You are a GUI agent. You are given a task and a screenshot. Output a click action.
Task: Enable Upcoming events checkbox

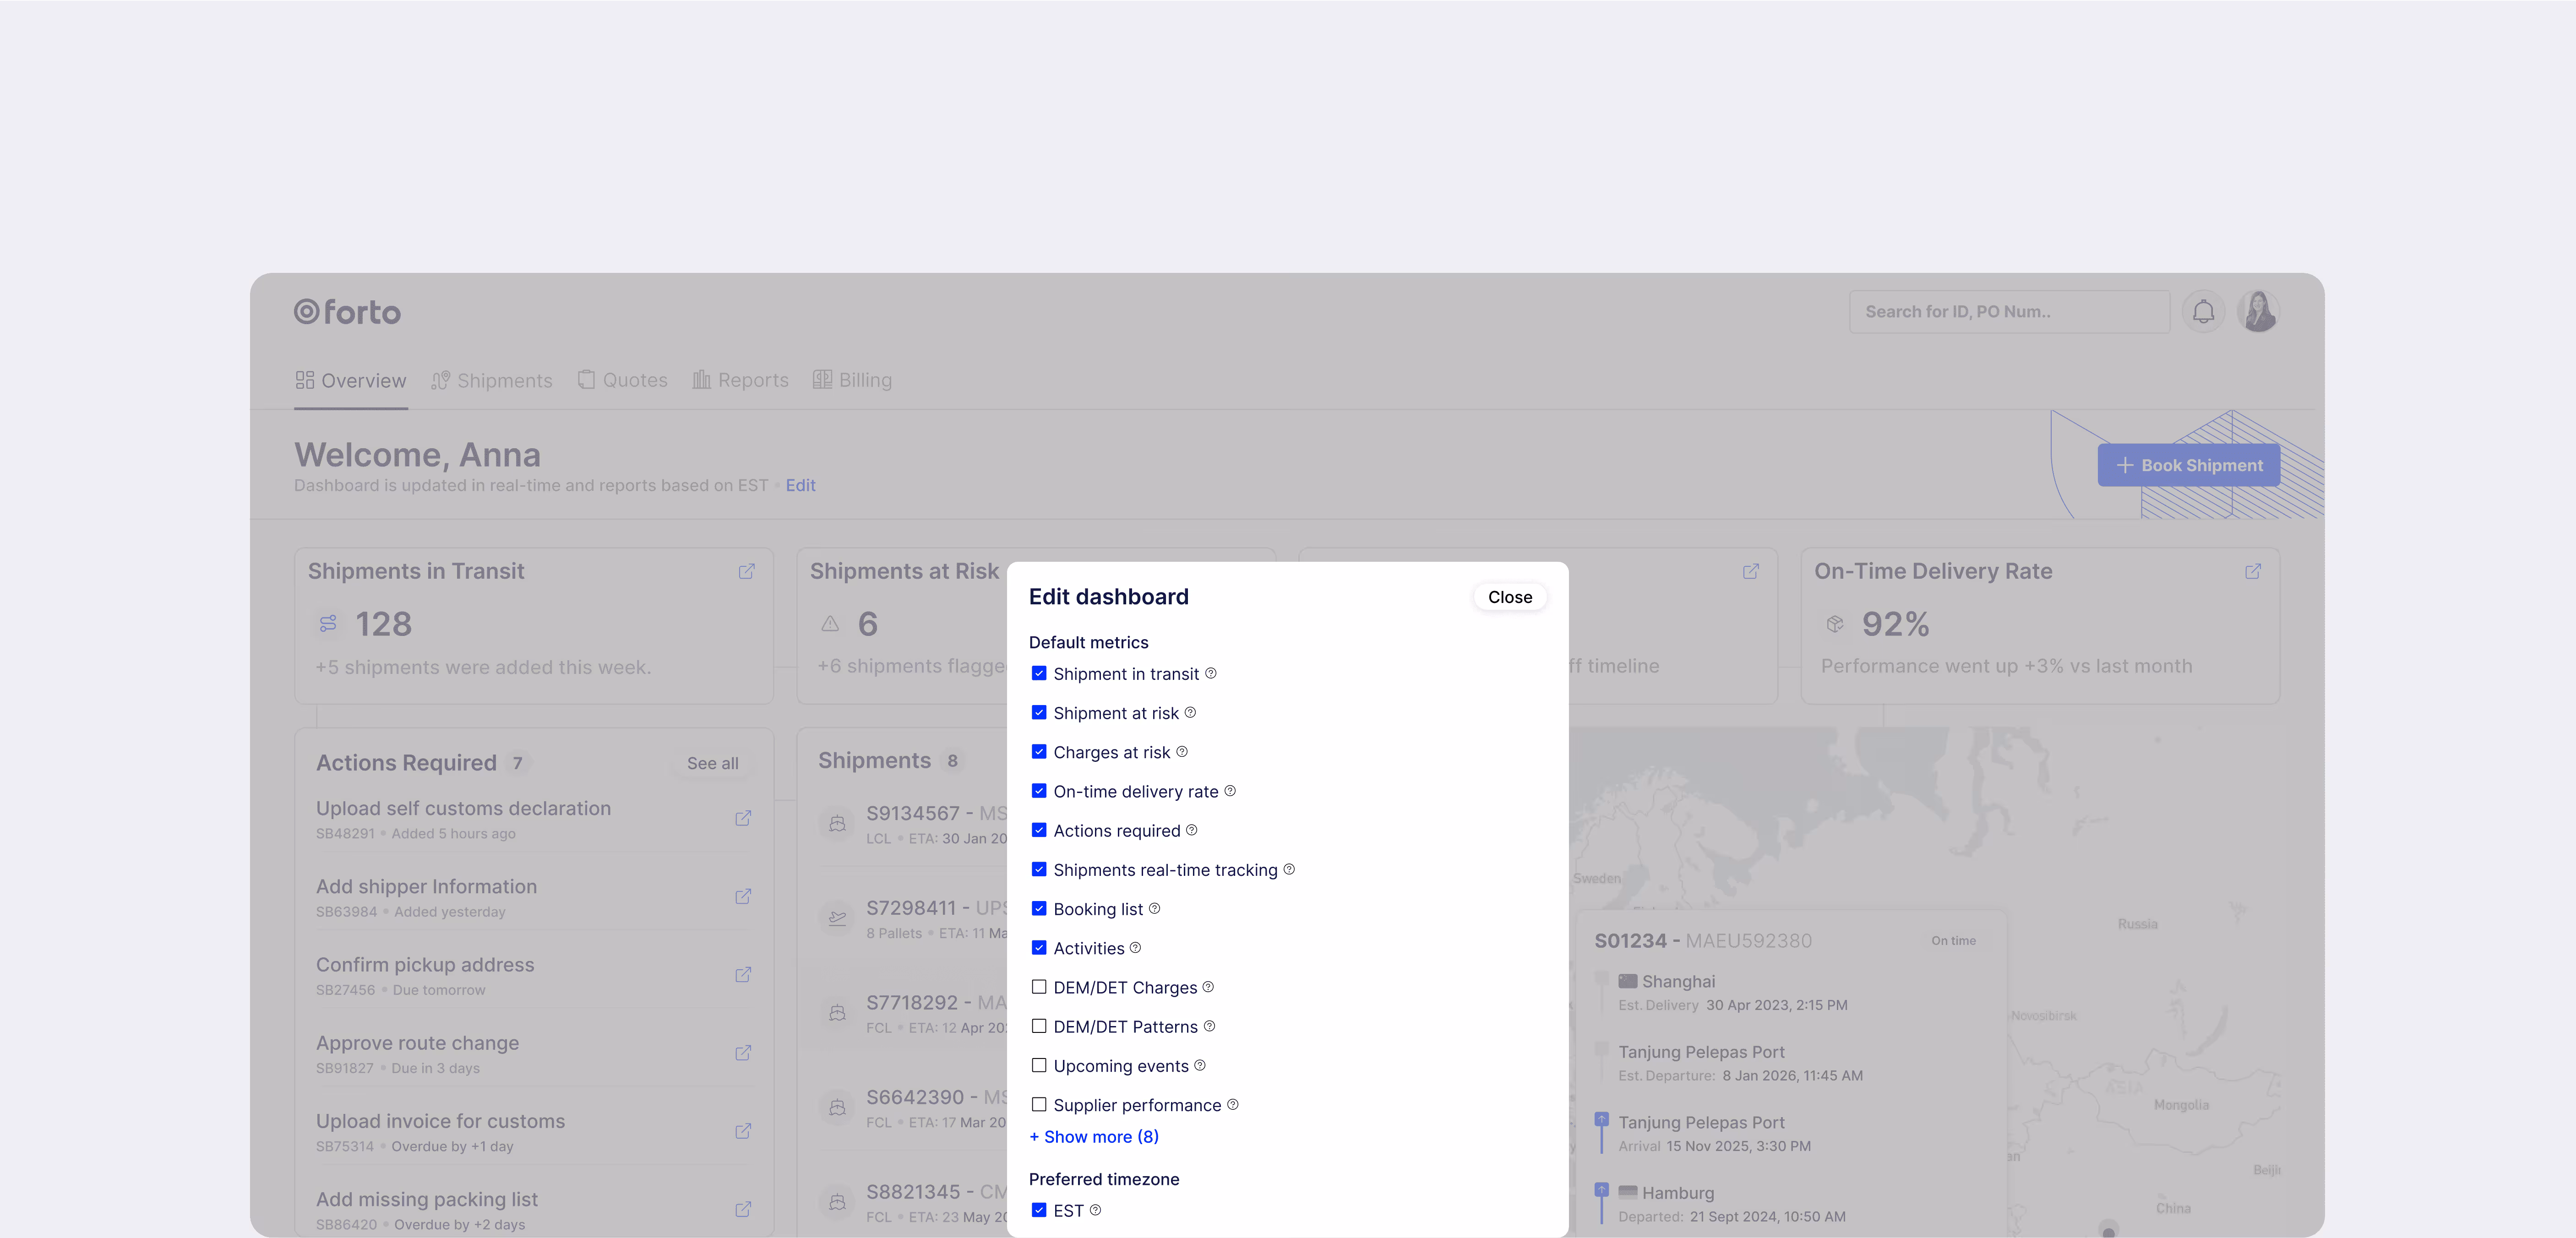point(1039,1065)
